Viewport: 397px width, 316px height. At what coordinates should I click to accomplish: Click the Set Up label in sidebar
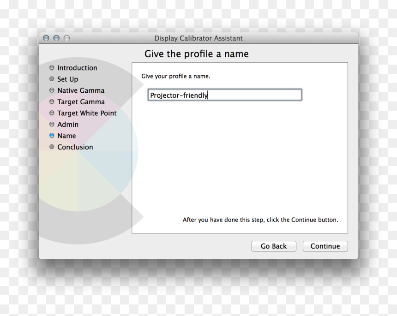coord(67,79)
